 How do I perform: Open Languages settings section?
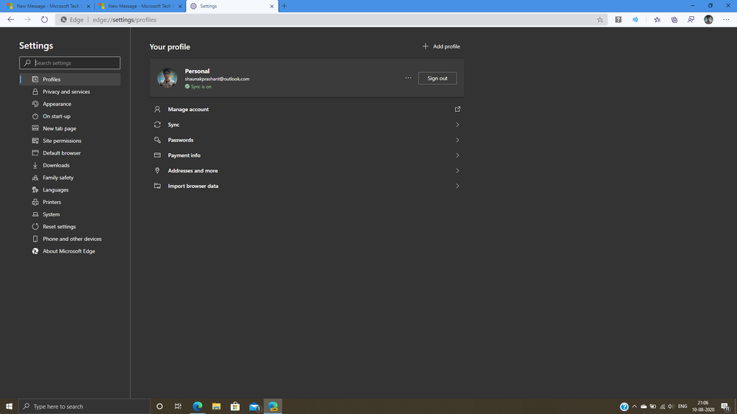click(x=70, y=189)
